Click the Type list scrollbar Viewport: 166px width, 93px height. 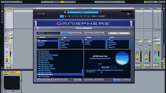(82, 41)
